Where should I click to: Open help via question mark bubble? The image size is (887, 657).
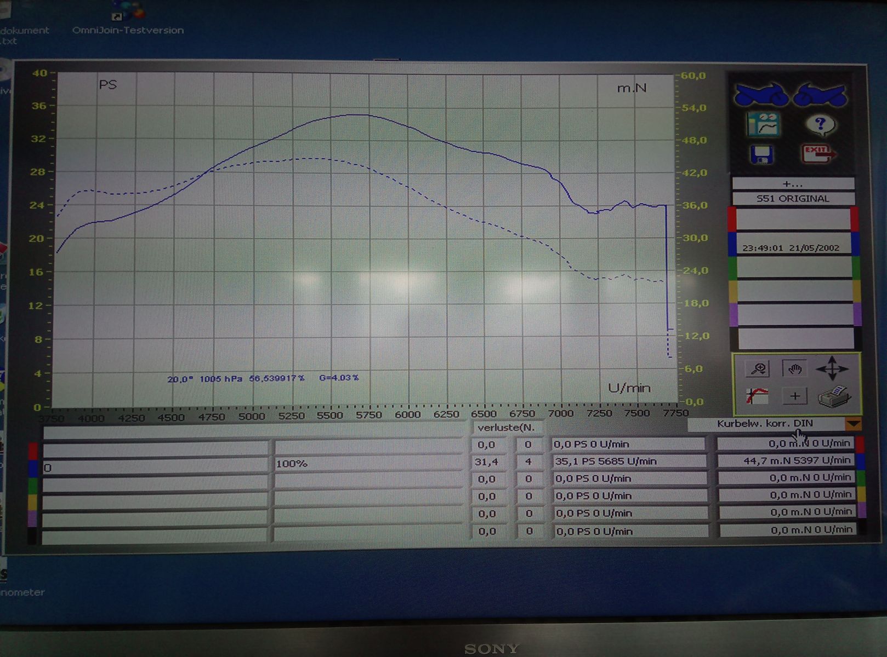[820, 125]
